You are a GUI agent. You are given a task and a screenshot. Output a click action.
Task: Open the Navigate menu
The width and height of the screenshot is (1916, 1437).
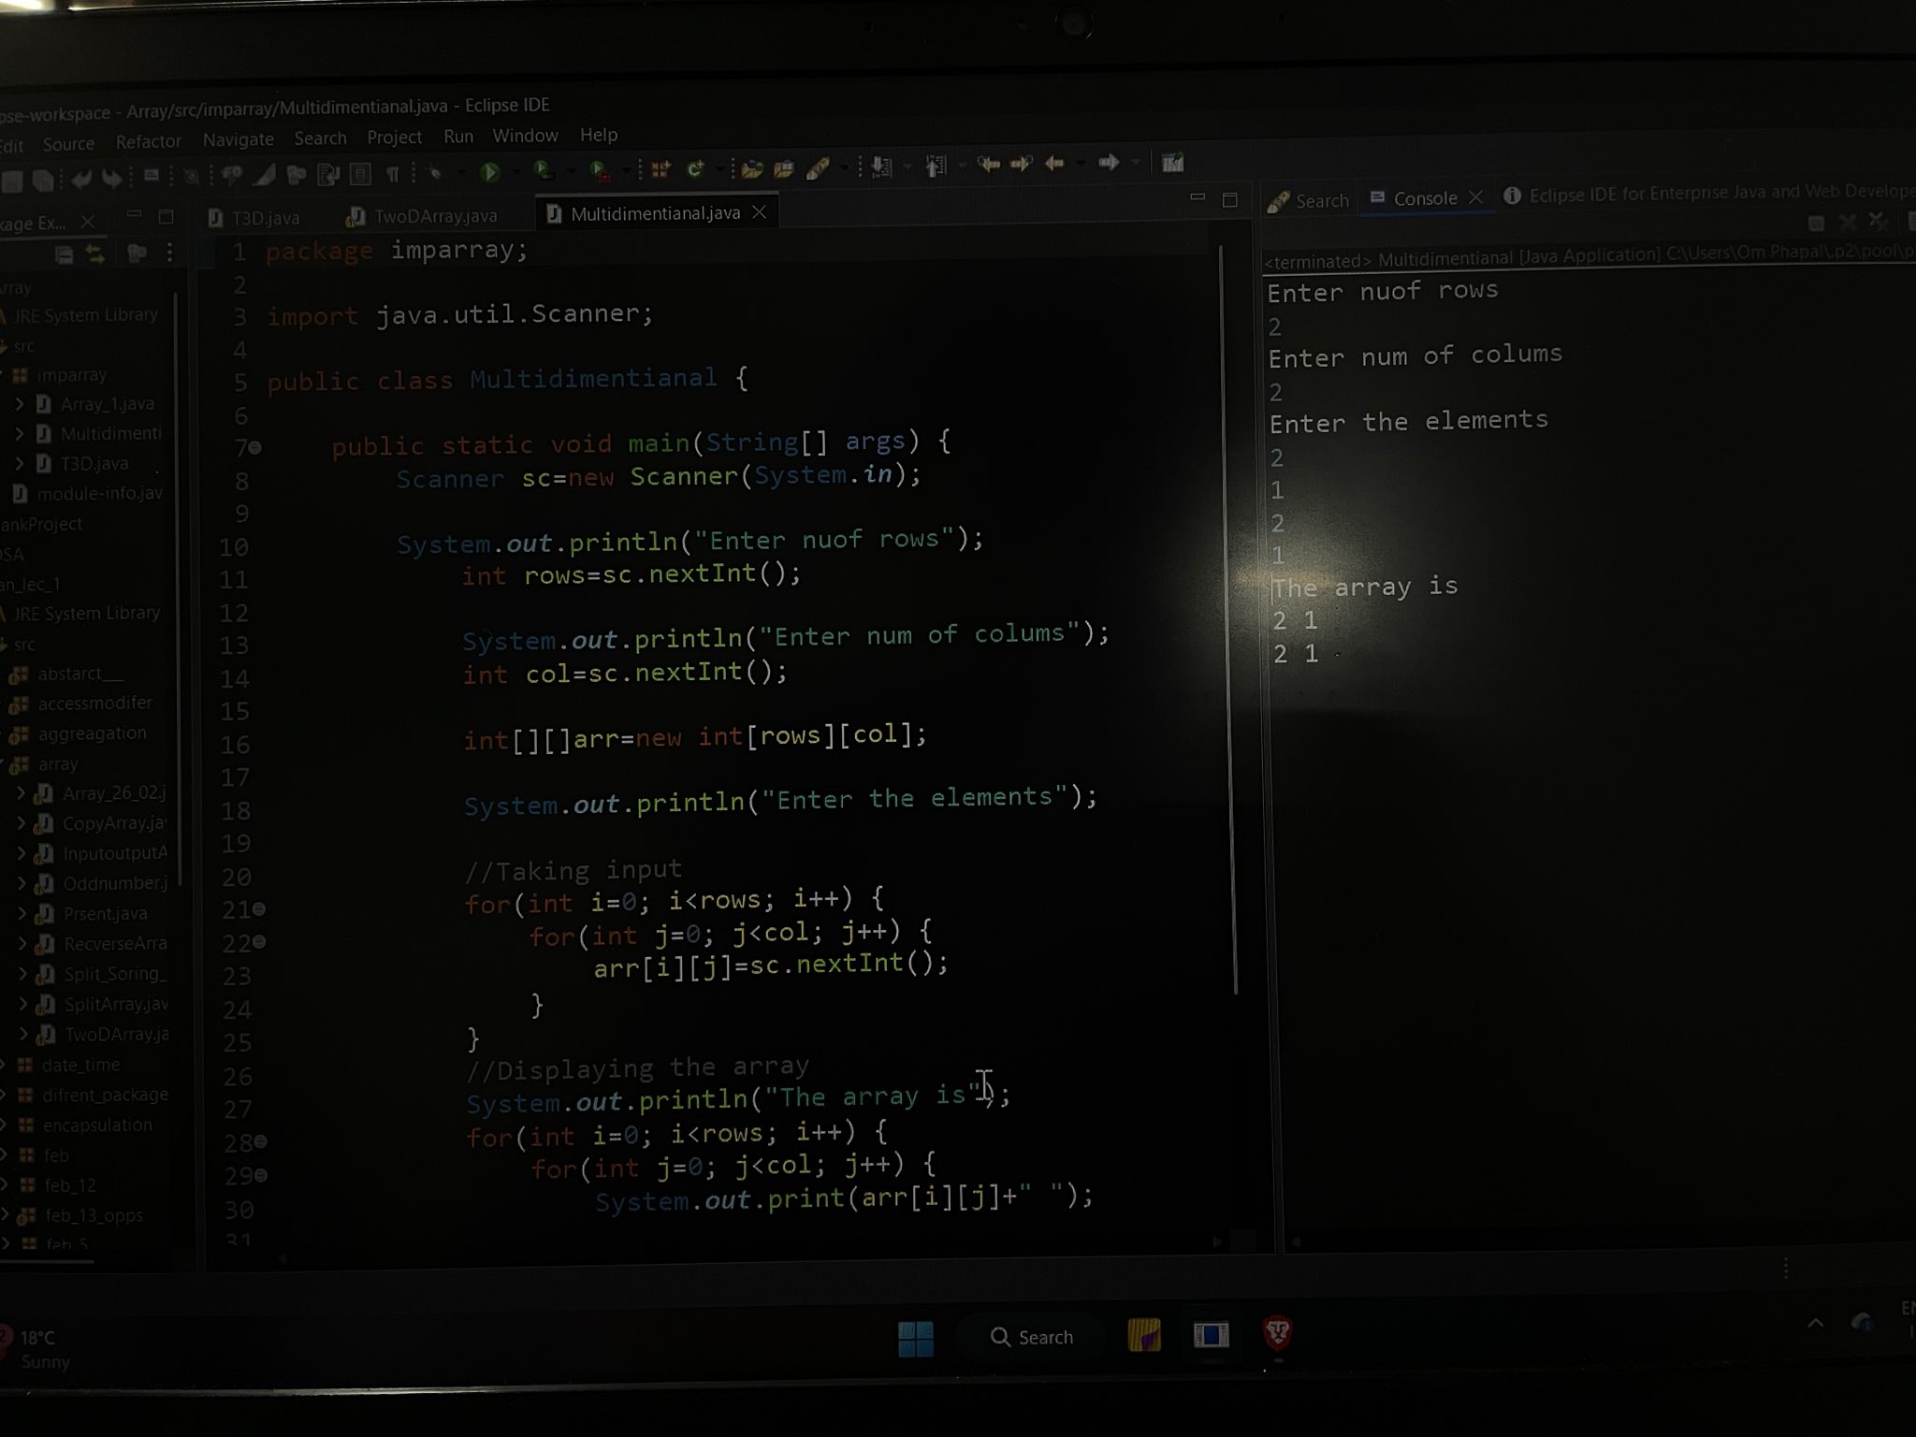pos(238,139)
